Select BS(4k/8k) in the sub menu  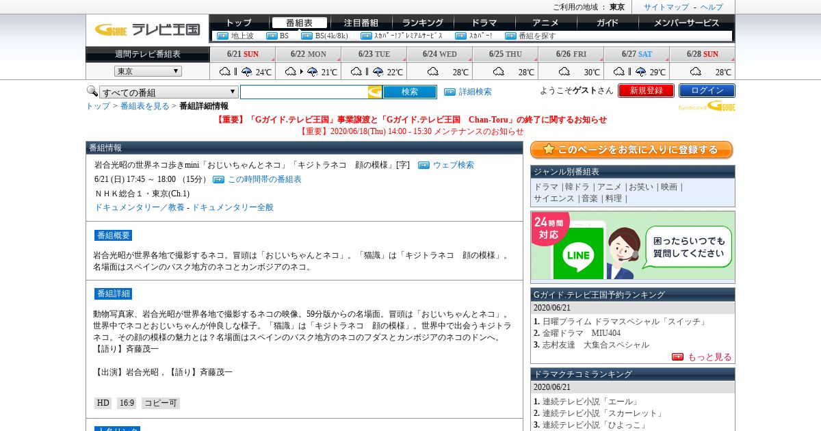[331, 36]
